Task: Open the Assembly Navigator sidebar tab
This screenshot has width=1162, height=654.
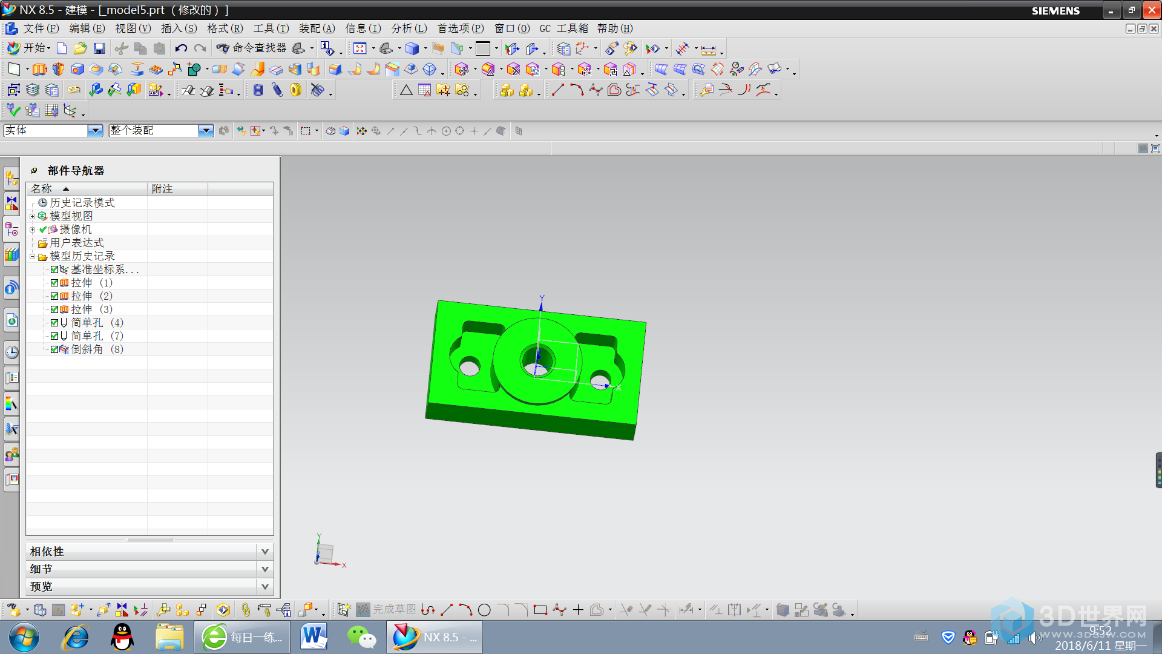Action: 11,178
